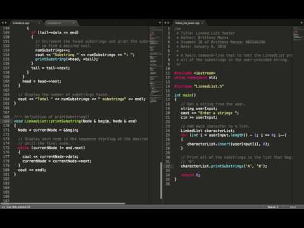Image resolution: width=304 pixels, height=228 pixels.
Task: Open the right pane tab list dropdown
Action: click(301, 23)
